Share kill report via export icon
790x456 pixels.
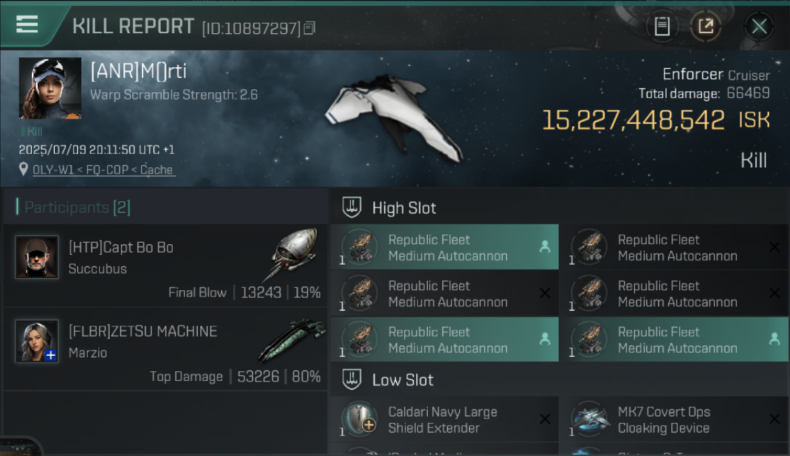pyautogui.click(x=705, y=26)
